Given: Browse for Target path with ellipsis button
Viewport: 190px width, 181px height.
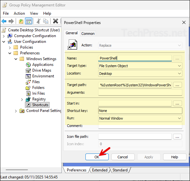Looking at the screenshot, I should (x=178, y=85).
